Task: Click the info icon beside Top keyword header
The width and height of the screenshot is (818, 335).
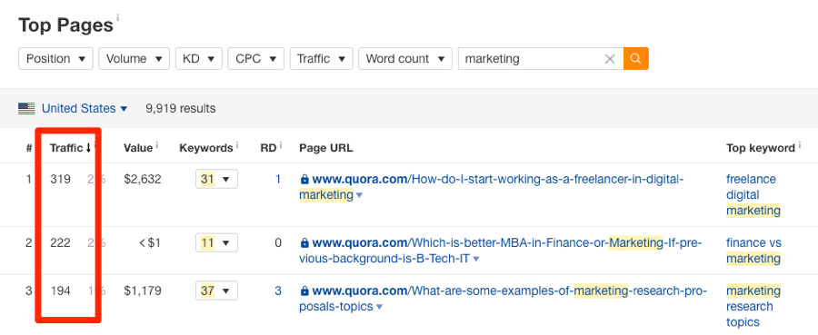Action: pyautogui.click(x=799, y=145)
